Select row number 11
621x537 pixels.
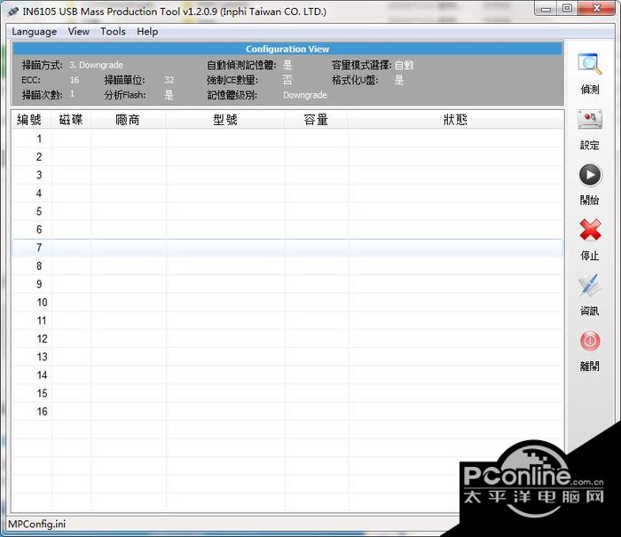click(287, 320)
